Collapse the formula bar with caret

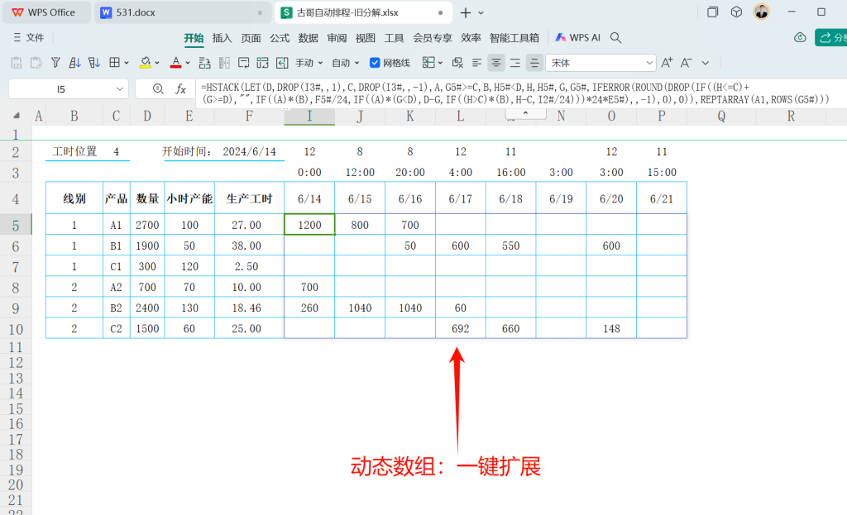525,113
